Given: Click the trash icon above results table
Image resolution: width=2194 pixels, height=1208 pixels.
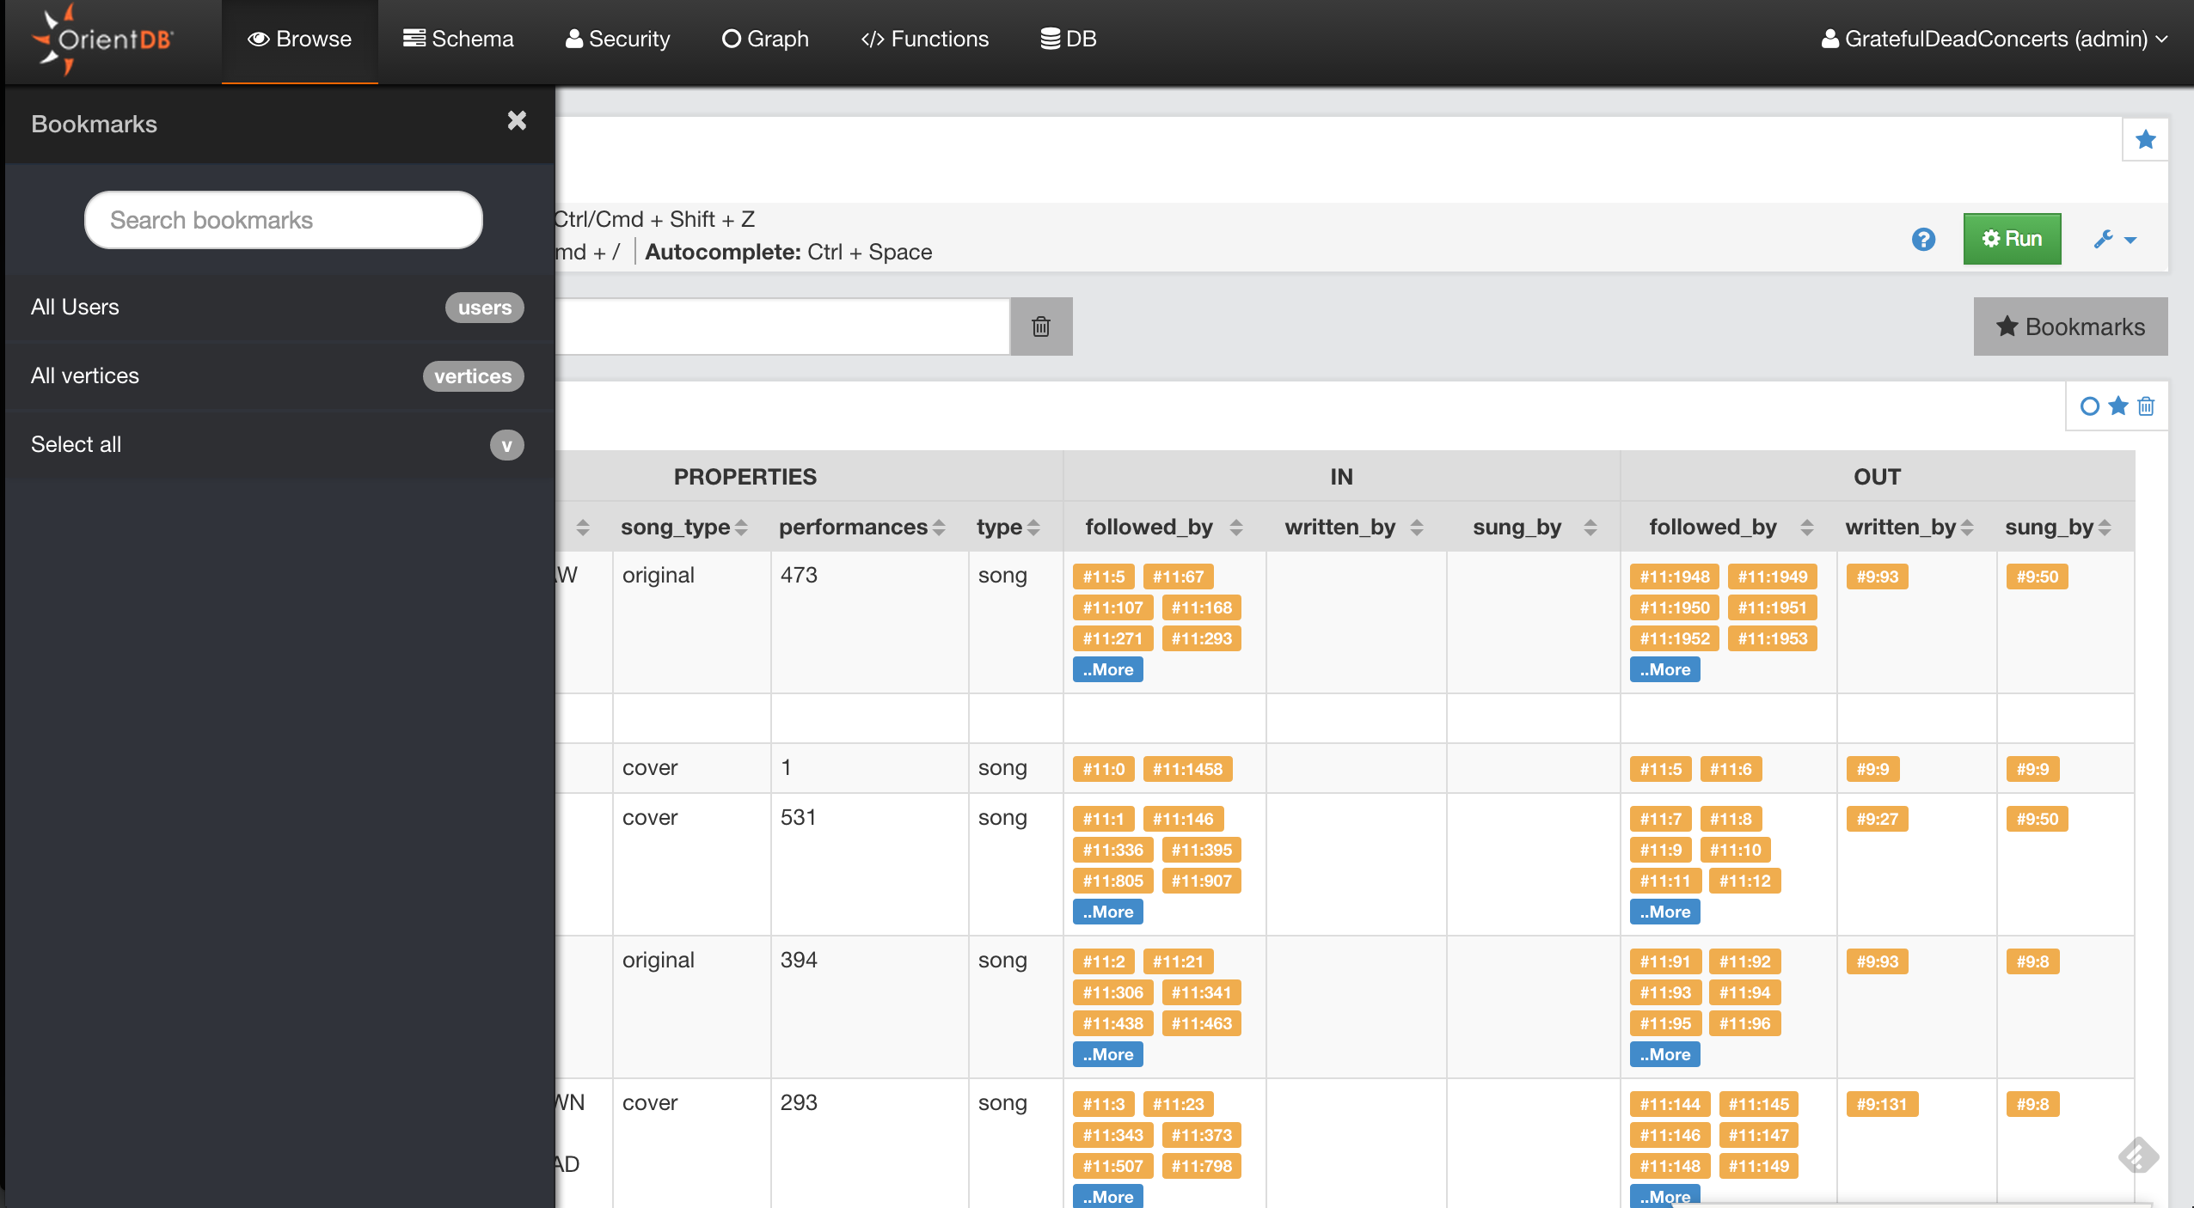Looking at the screenshot, I should click(2147, 406).
